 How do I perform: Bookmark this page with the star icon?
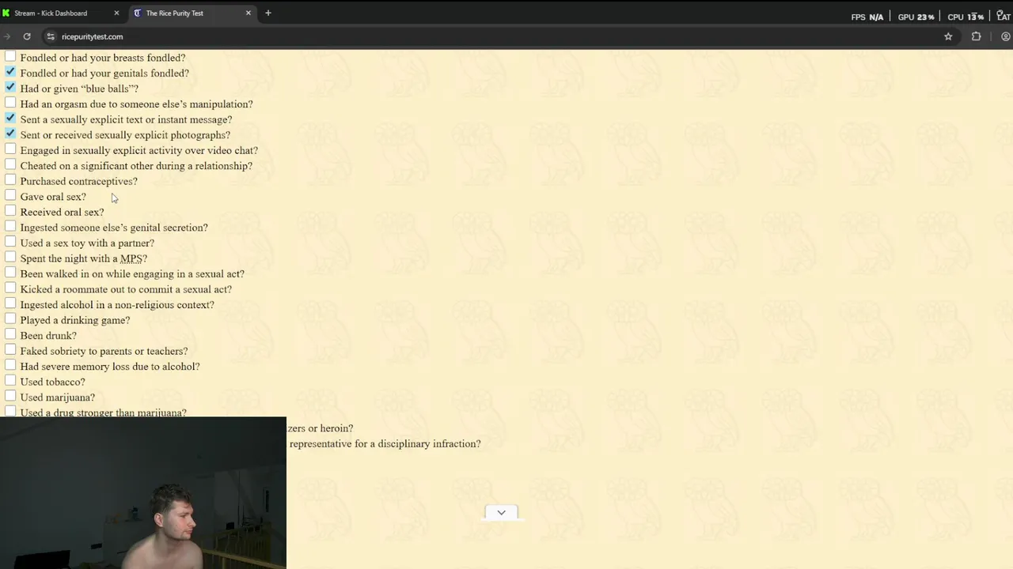948,36
